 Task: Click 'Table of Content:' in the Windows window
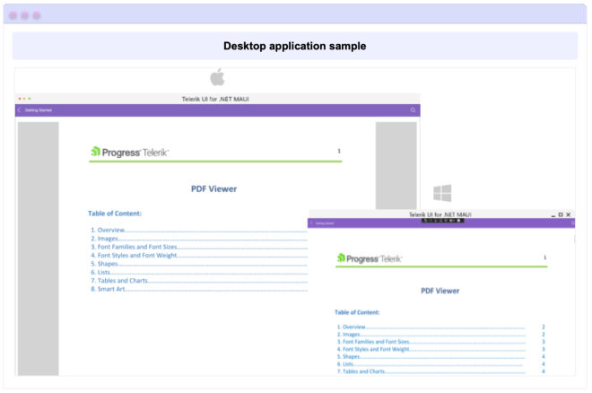357,312
